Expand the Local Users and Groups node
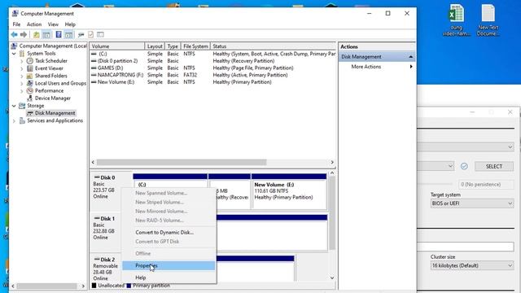 point(22,83)
